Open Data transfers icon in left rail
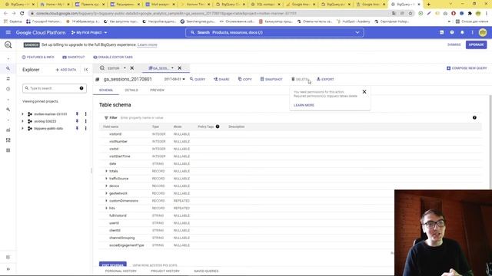492x276 pixels. pyautogui.click(x=8, y=79)
